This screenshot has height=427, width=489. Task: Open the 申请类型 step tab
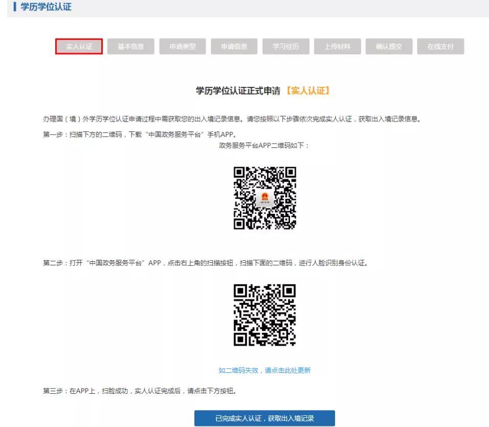(x=183, y=47)
